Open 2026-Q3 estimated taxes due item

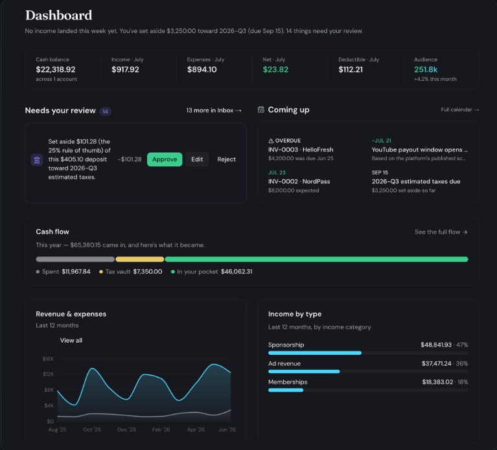click(x=416, y=181)
